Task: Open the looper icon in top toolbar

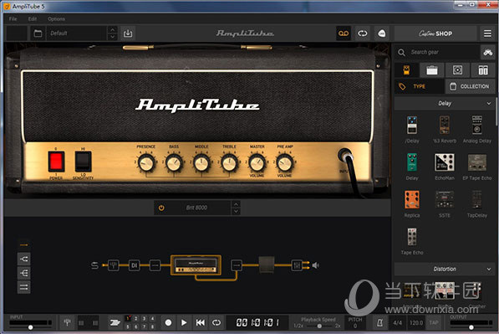Action: 363,33
